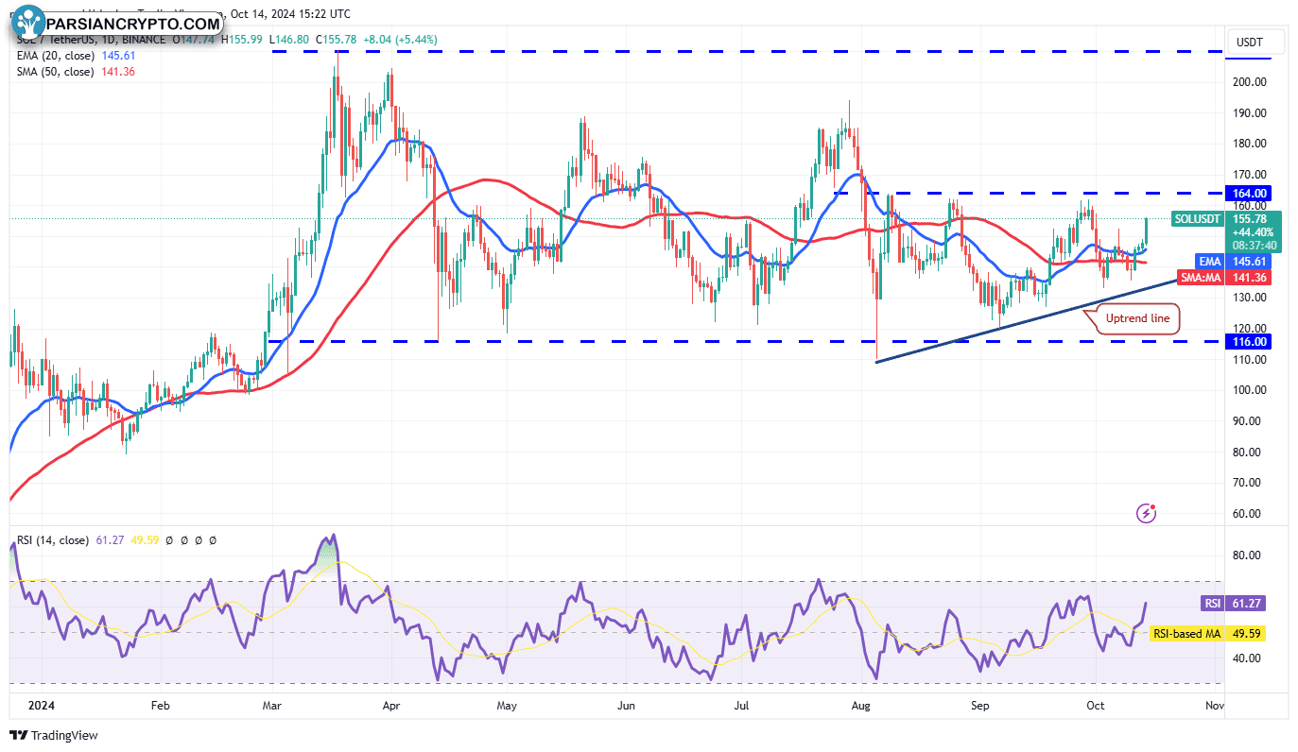Click the purple RSI axis tag
This screenshot has height=752, width=1298.
(1212, 604)
